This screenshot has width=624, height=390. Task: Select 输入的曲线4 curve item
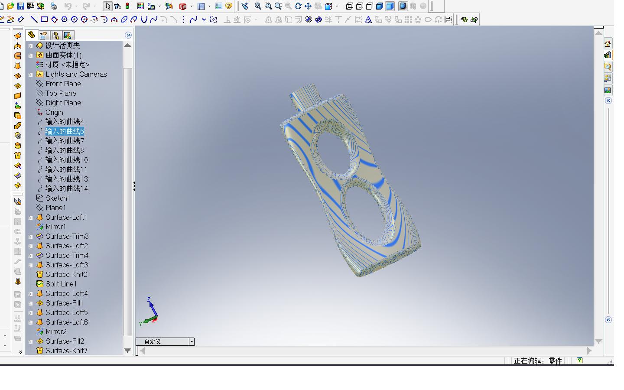tap(65, 122)
